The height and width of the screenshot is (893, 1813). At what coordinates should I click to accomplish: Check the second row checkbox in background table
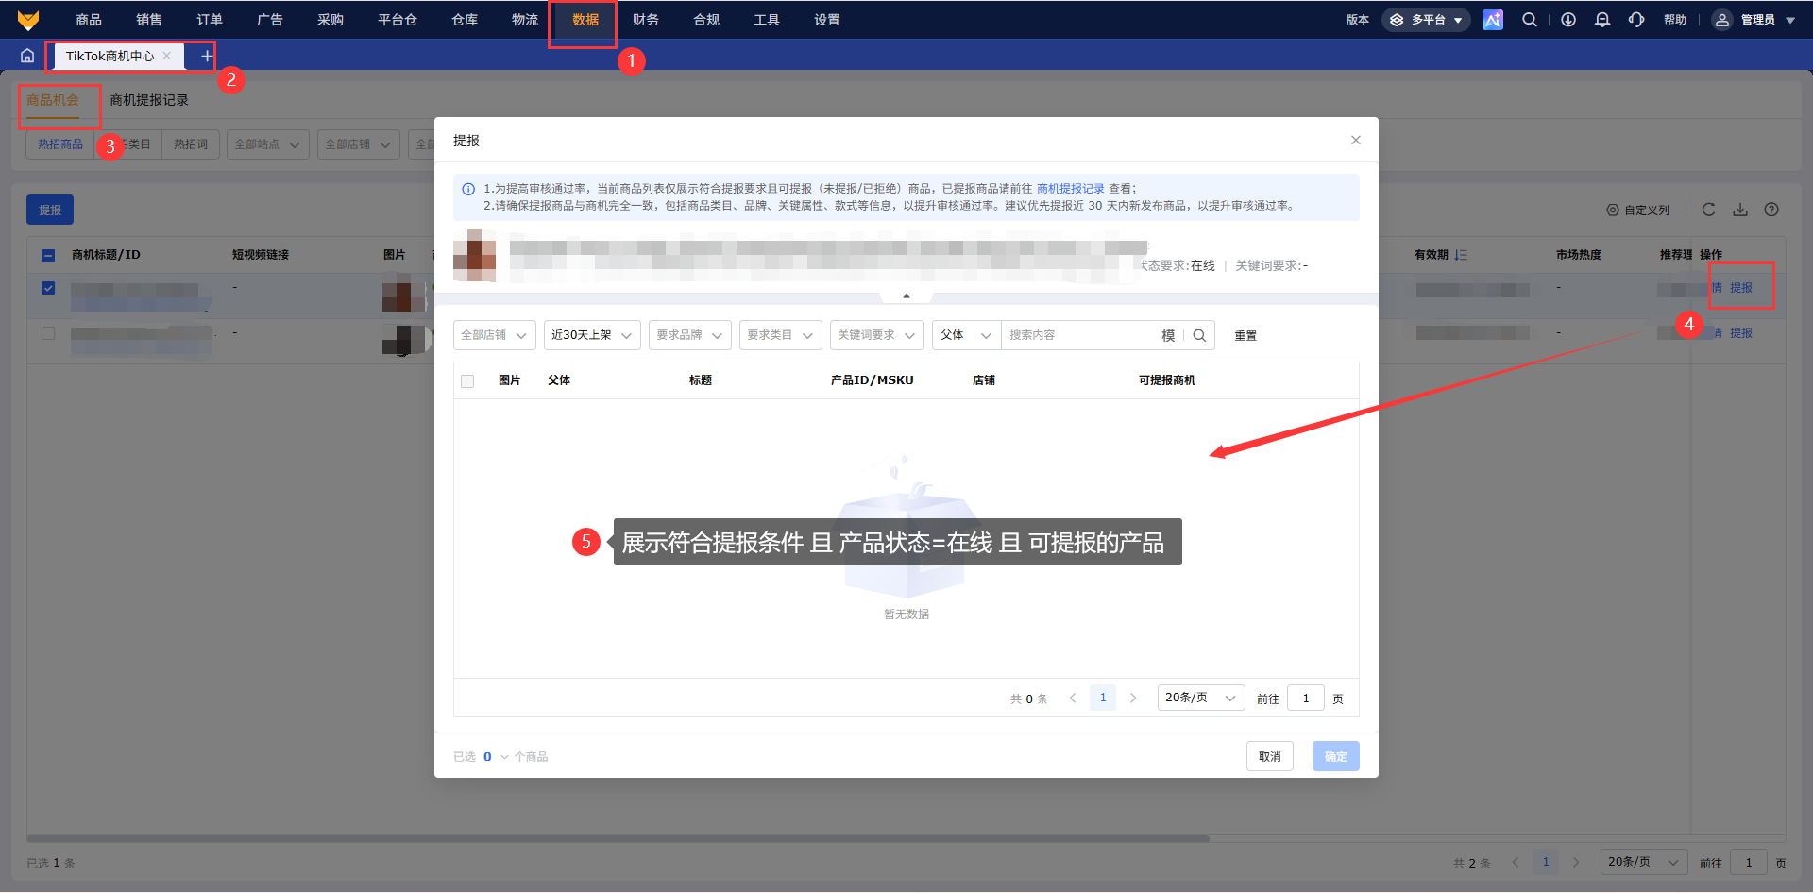click(48, 333)
